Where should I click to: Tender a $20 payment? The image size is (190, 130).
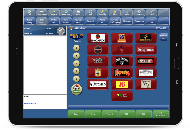coord(144,114)
